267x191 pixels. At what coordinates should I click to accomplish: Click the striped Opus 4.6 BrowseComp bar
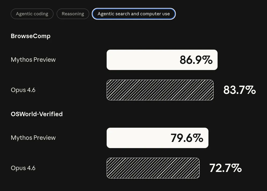point(160,90)
